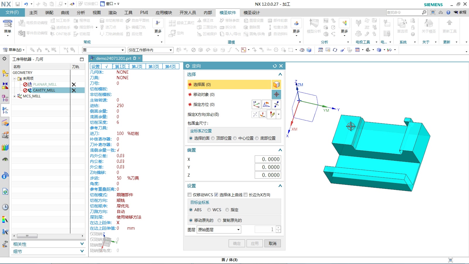Collapse the 选择 section
469x264 pixels.
(280, 74)
